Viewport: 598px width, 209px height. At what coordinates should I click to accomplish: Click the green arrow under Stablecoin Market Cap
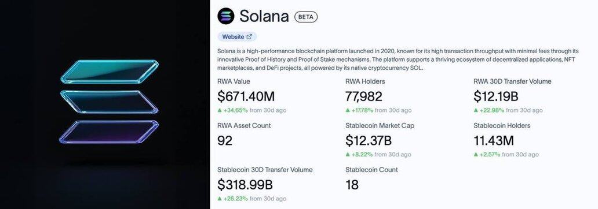pos(348,155)
